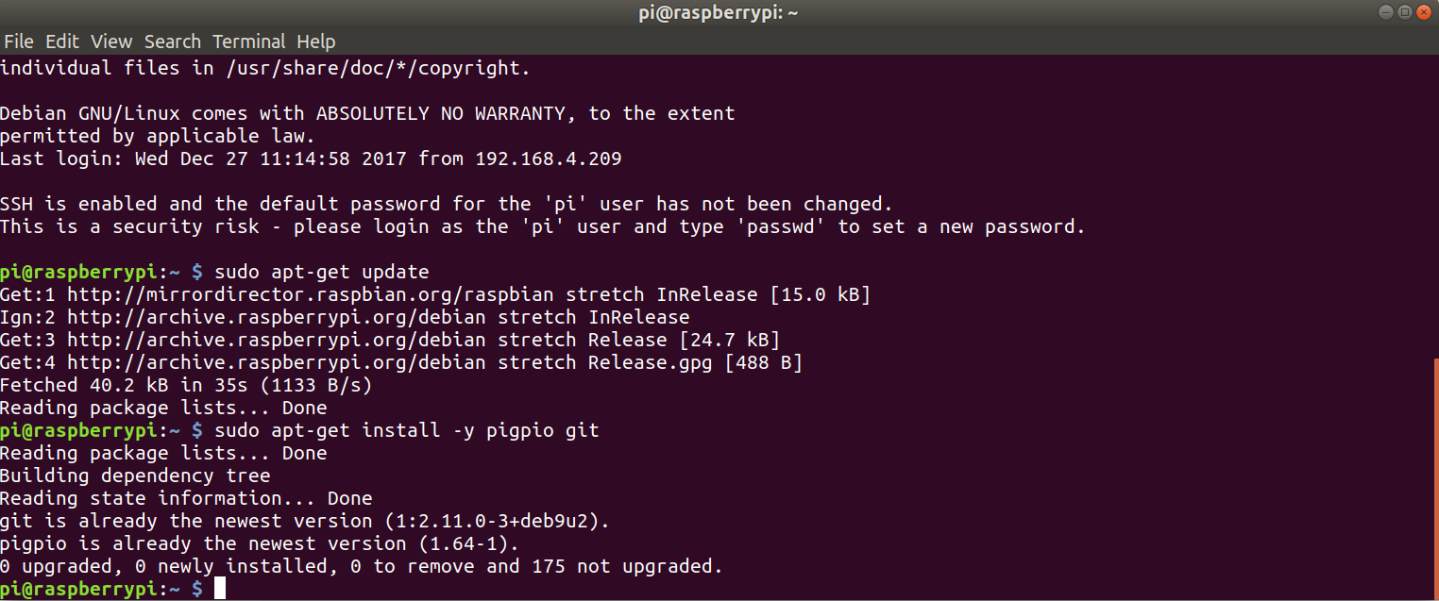Screen dimensions: 1439x601
Task: Click the 'Fetched 40.2 kB in 35s' line
Action: [x=186, y=385]
